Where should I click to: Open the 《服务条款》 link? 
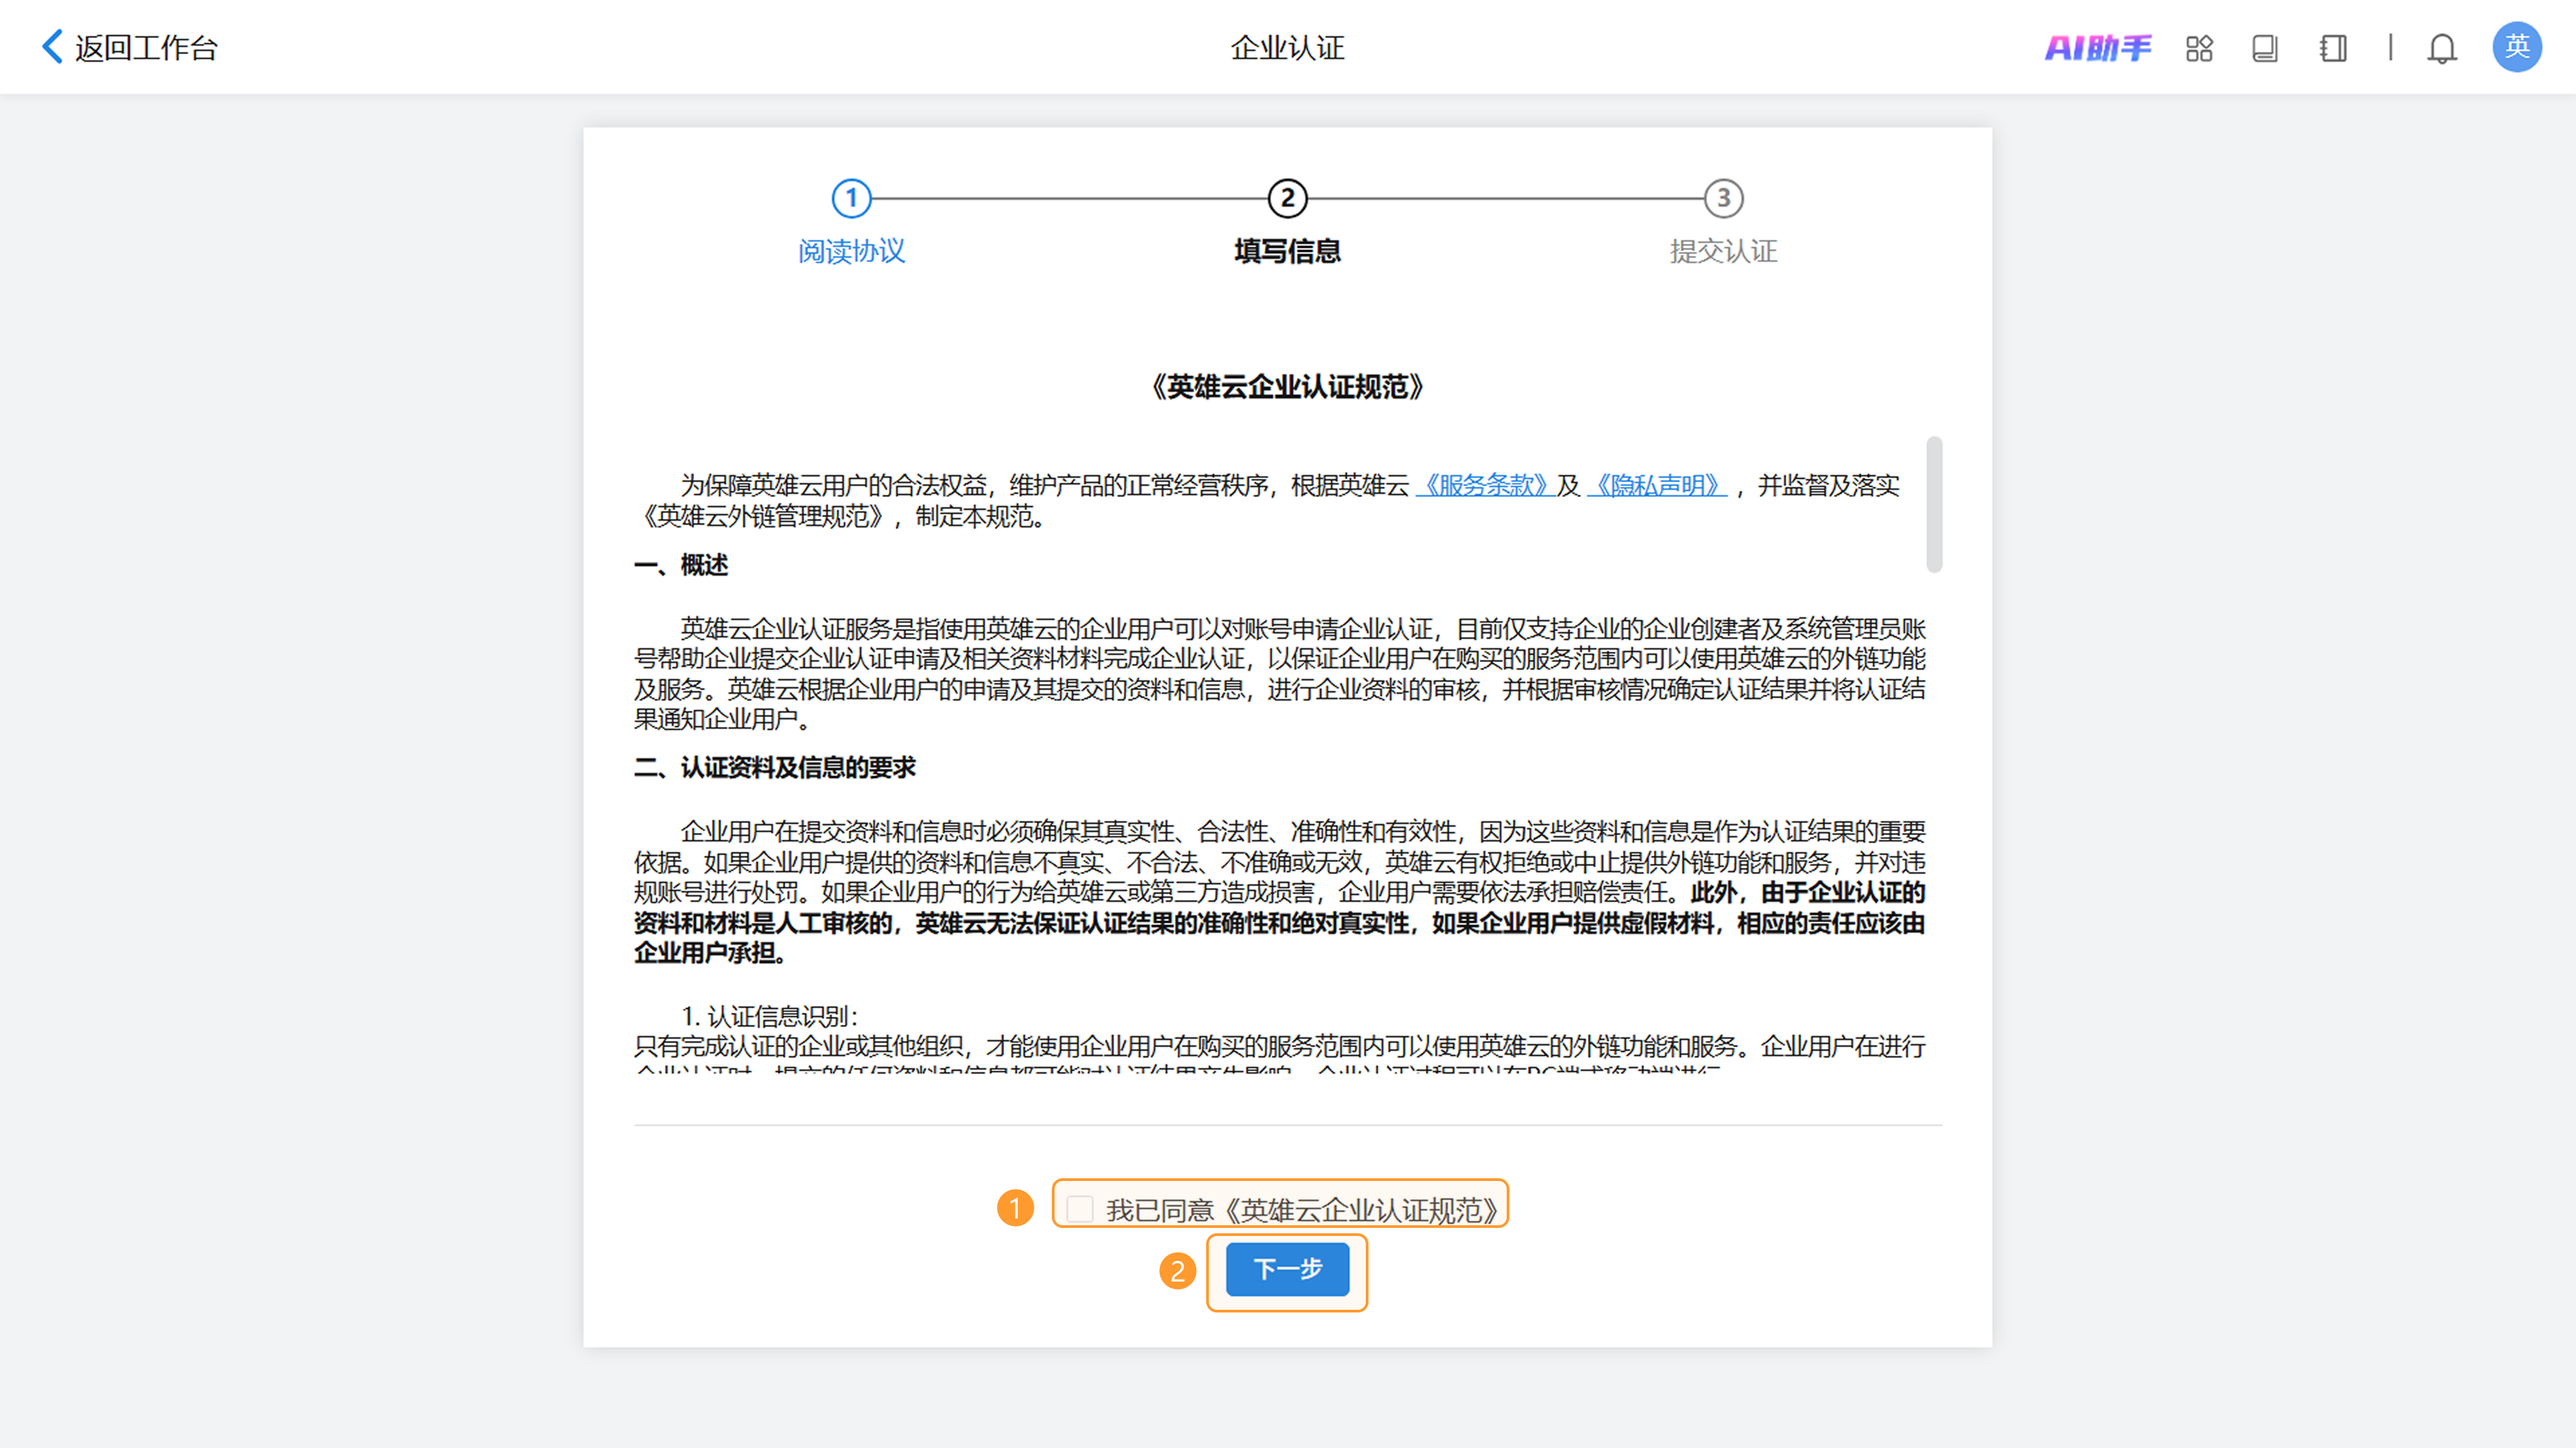click(x=1485, y=485)
